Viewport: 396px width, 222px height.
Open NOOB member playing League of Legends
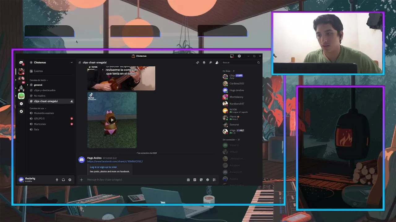pos(241,111)
